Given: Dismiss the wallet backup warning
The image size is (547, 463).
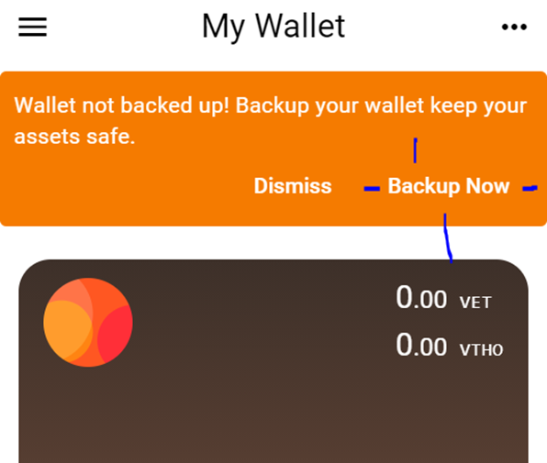Looking at the screenshot, I should [293, 186].
